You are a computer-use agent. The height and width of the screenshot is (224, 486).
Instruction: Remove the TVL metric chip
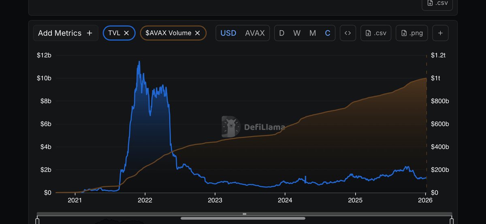126,33
